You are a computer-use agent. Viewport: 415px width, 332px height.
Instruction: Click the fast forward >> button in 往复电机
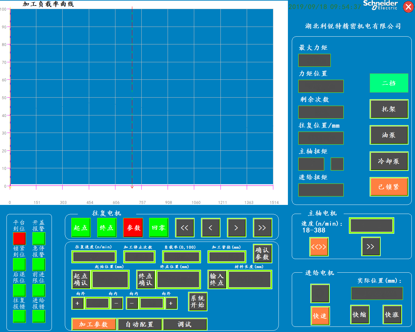[x=262, y=228]
